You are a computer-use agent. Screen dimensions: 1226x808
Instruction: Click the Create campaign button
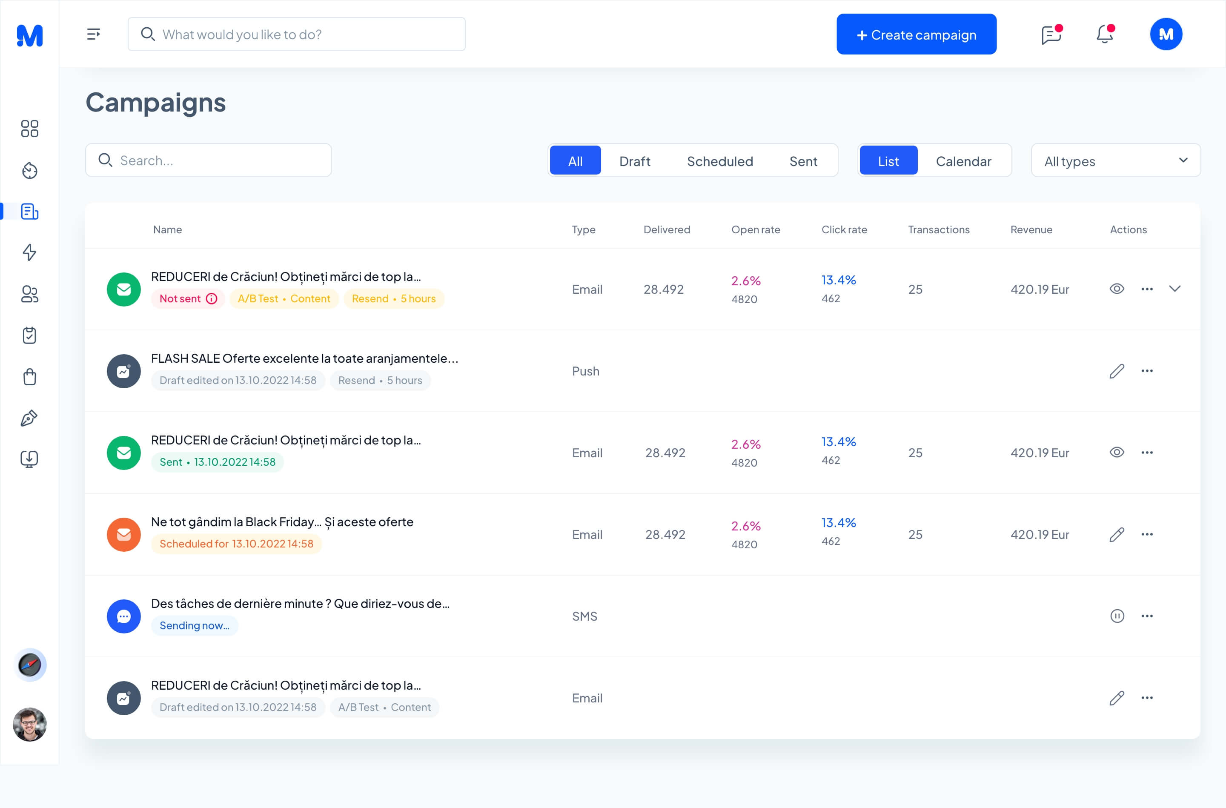pos(917,34)
